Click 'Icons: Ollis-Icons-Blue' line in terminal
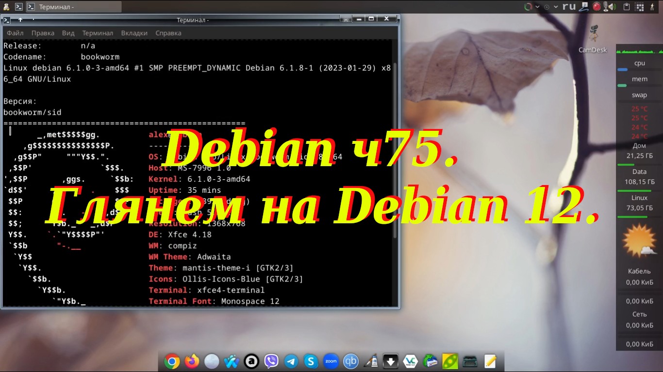This screenshot has height=372, width=663. pyautogui.click(x=226, y=279)
